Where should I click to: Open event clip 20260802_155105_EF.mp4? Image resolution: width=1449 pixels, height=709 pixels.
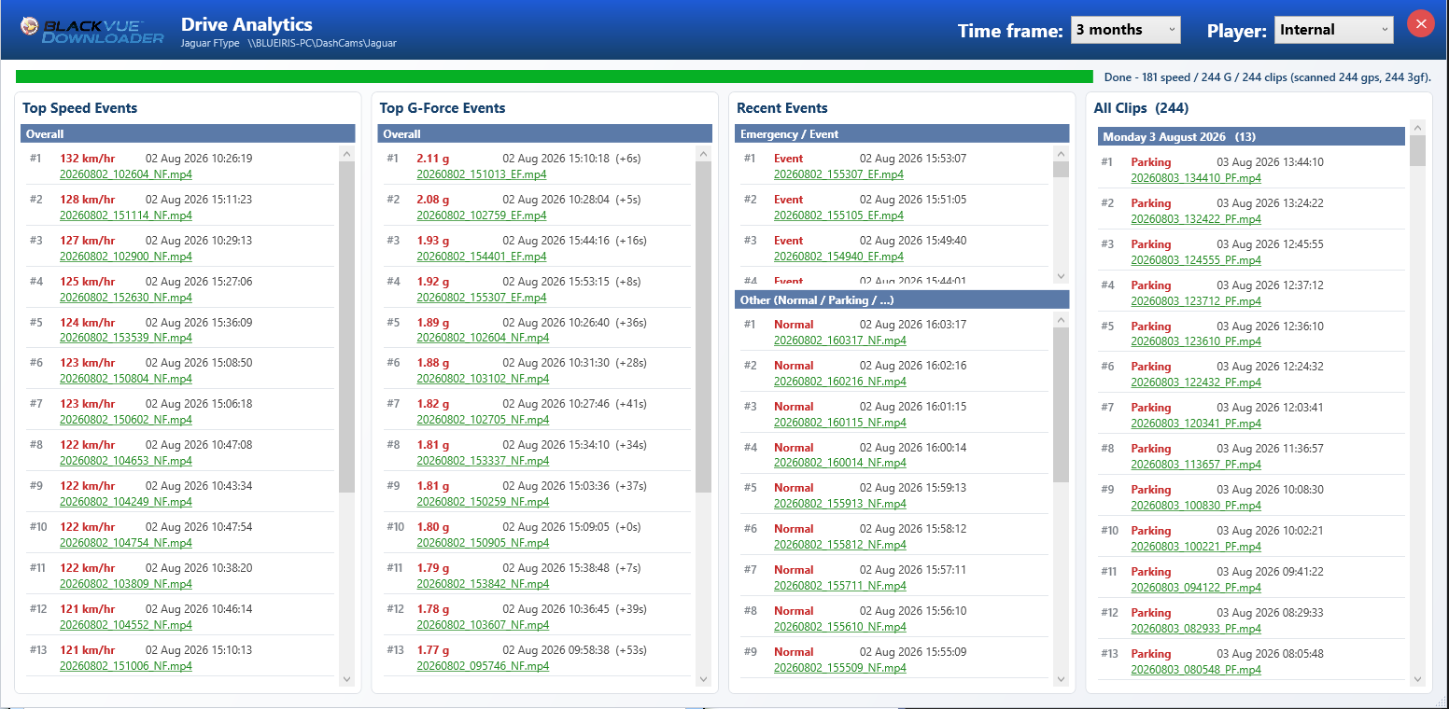point(838,215)
